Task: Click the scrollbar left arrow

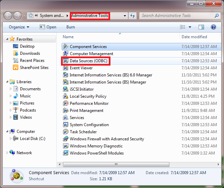Action: [60, 164]
